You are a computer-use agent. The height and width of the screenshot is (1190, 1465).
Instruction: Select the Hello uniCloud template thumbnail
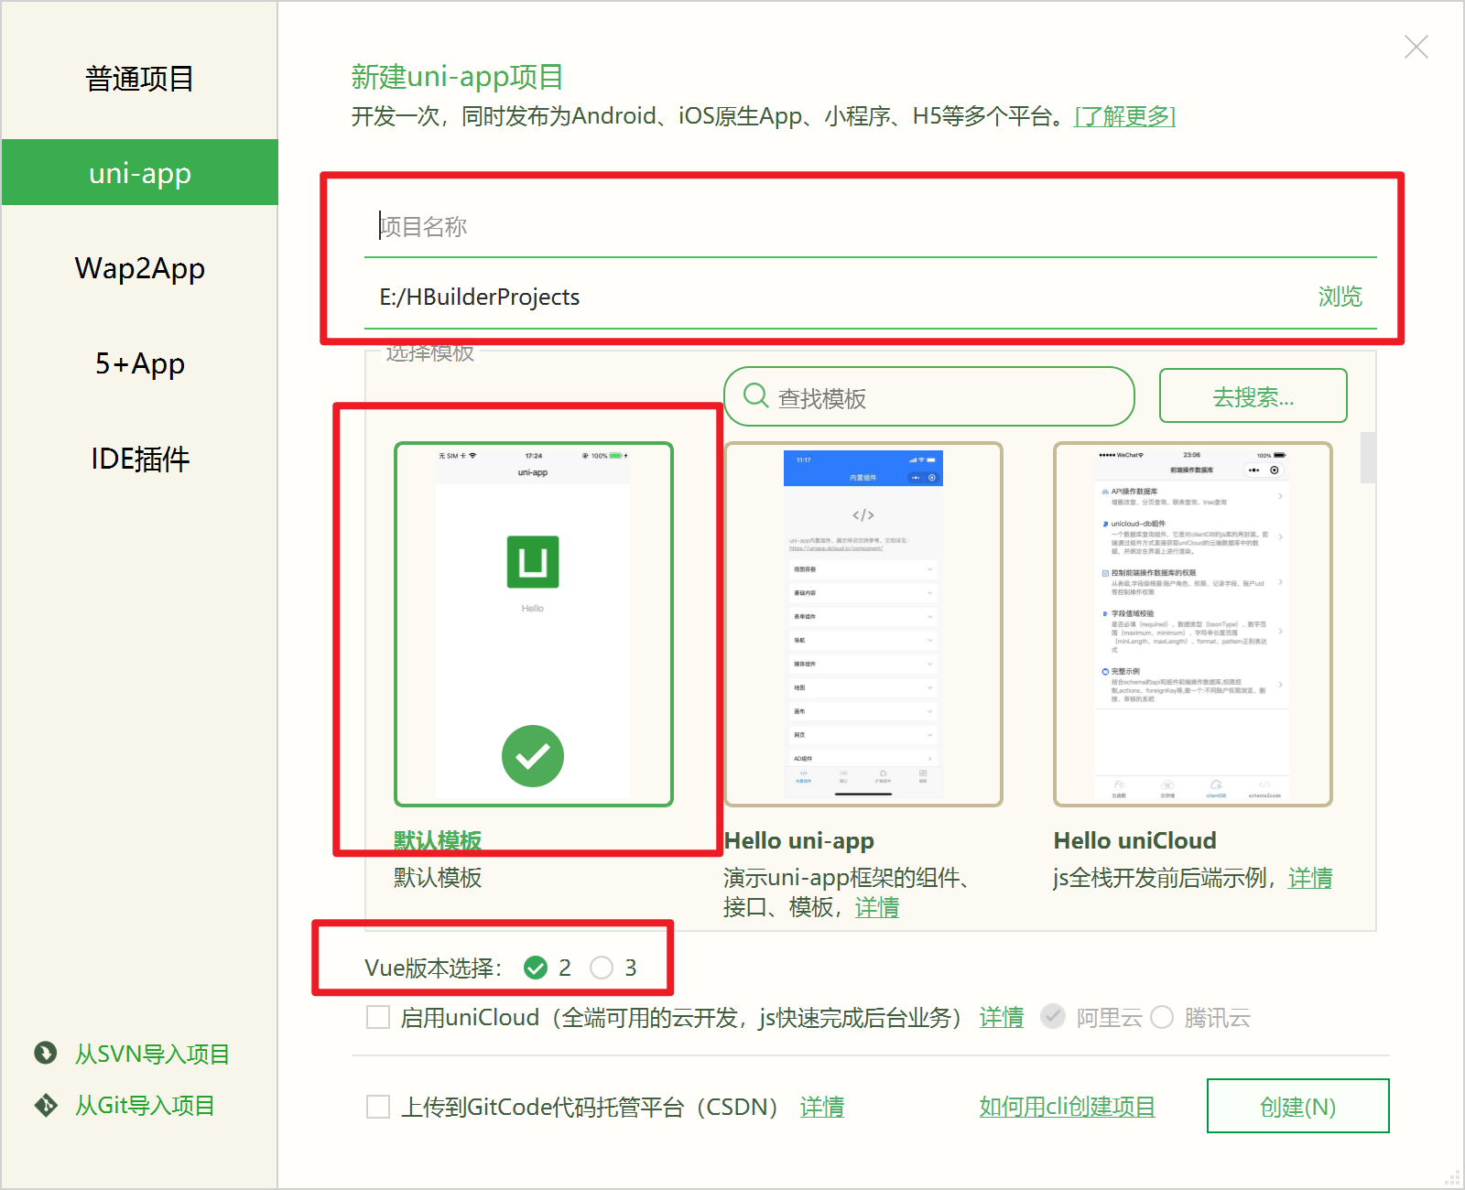pyautogui.click(x=1192, y=624)
